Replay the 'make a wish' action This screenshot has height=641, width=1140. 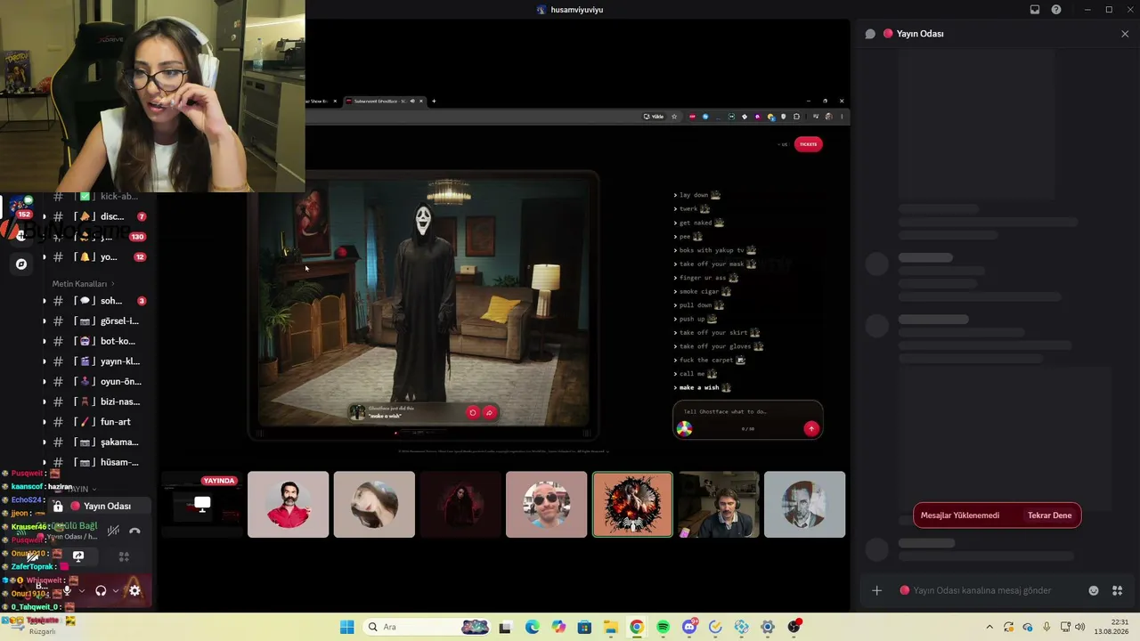click(x=473, y=412)
